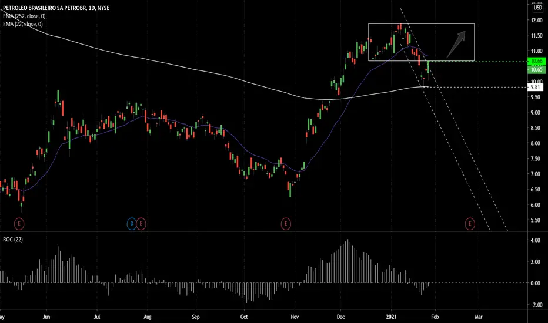Click the 0.00 ROC scale label
The height and width of the screenshot is (323, 548).
pos(536,283)
